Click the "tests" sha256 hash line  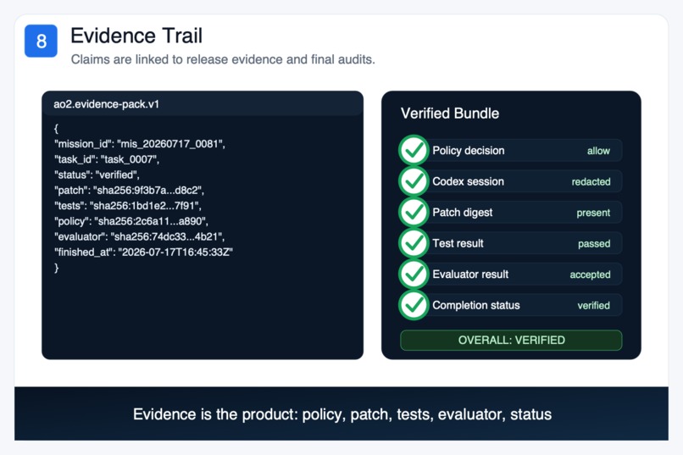tap(128, 206)
